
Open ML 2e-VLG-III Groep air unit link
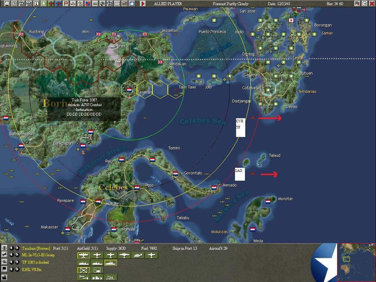tap(38, 255)
